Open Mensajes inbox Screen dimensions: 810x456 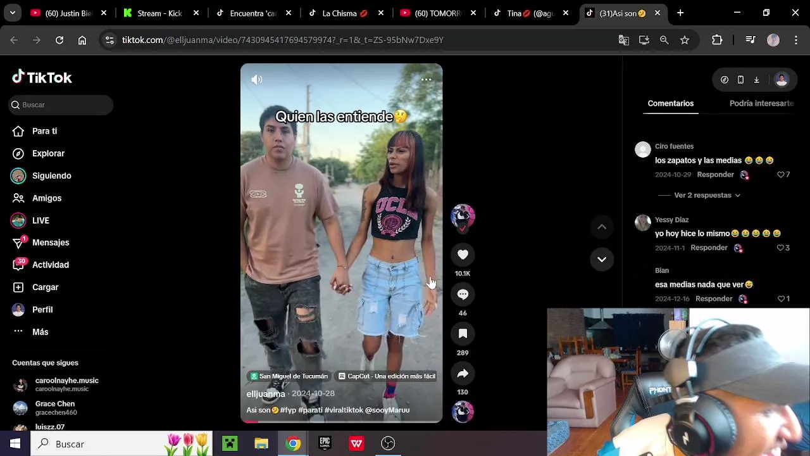pyautogui.click(x=51, y=243)
